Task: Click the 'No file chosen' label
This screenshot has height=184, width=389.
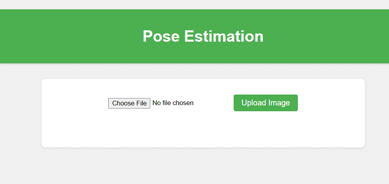Action: click(173, 103)
